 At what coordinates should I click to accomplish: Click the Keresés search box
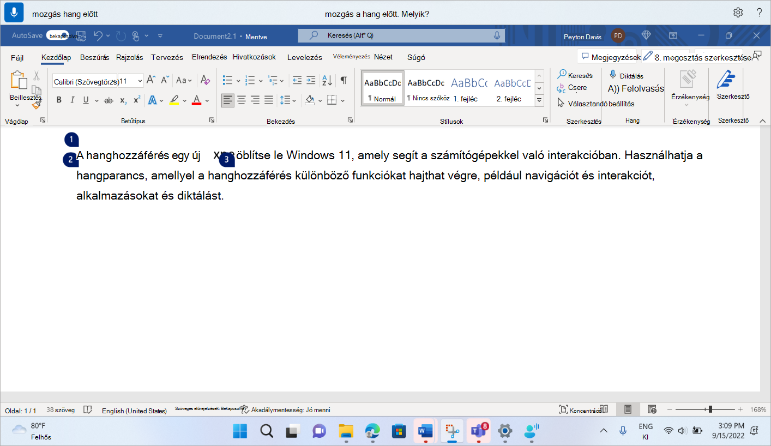[x=401, y=35]
